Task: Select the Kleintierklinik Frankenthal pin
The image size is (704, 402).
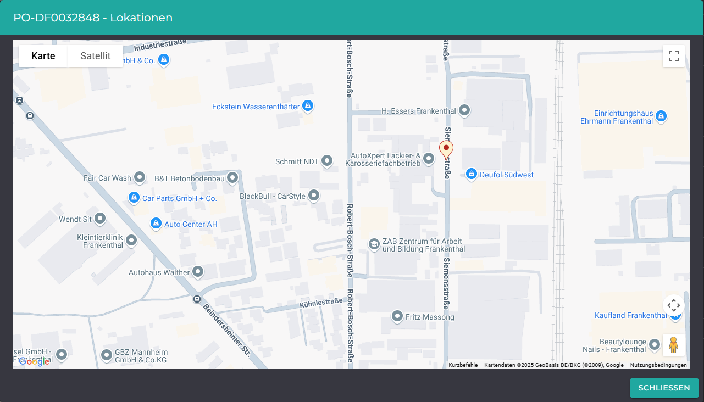Action: 131,240
